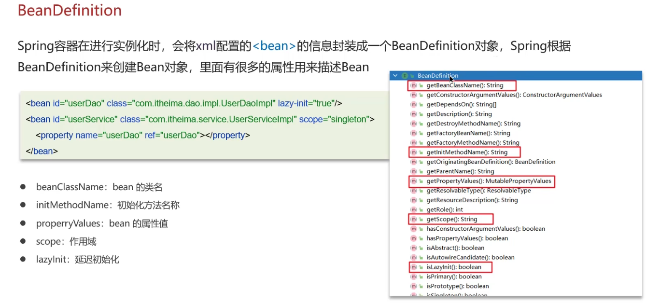Select the isPrototype() method entry
Image resolution: width=660 pixels, height=305 pixels.
(x=458, y=286)
